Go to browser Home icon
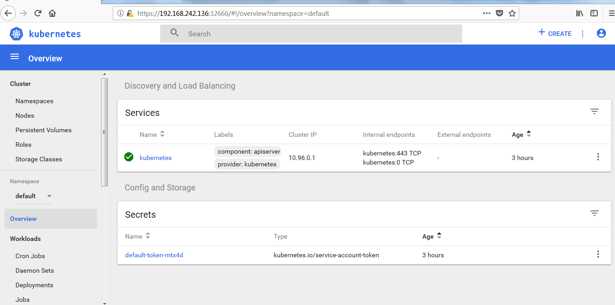 (x=52, y=13)
